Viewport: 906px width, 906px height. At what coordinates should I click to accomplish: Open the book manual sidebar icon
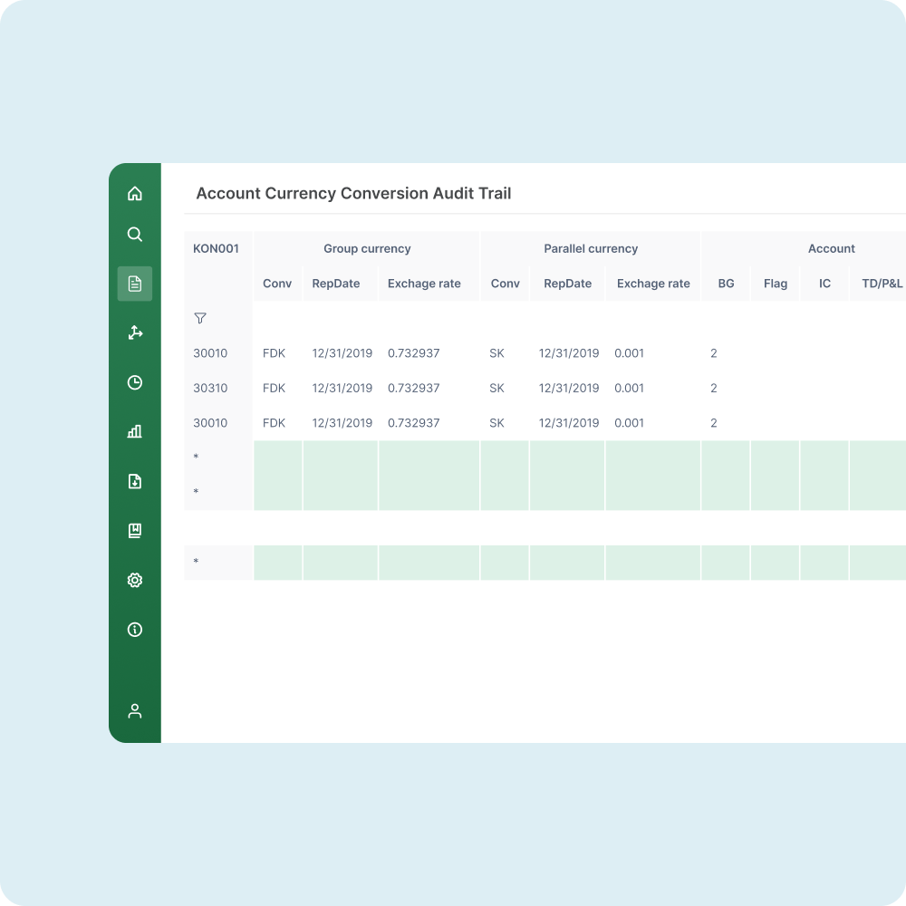point(135,531)
